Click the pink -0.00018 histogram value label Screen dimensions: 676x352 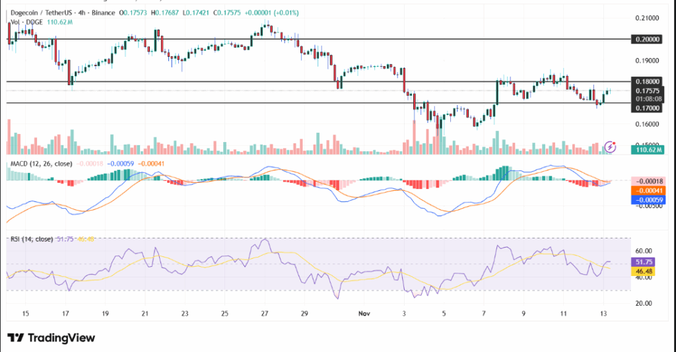[647, 181]
